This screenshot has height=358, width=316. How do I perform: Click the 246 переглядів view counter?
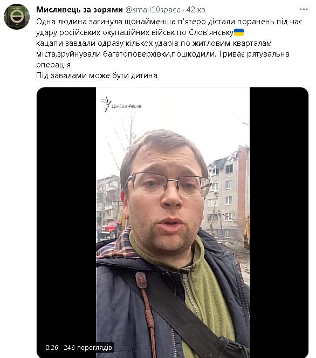pos(88,348)
